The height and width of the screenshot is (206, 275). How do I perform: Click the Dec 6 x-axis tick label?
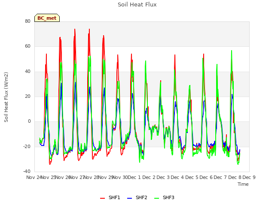click(206, 177)
